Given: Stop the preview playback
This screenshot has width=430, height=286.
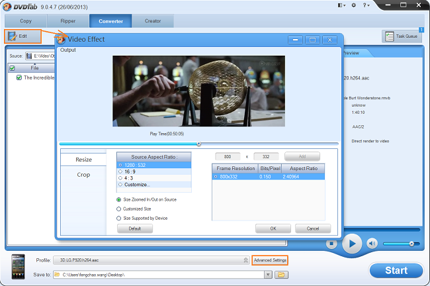Looking at the screenshot, I should click(331, 244).
